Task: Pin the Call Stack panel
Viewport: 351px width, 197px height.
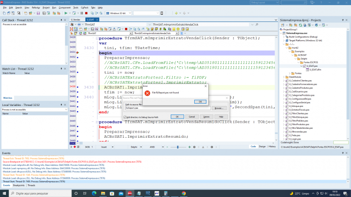Action: (x=61, y=20)
